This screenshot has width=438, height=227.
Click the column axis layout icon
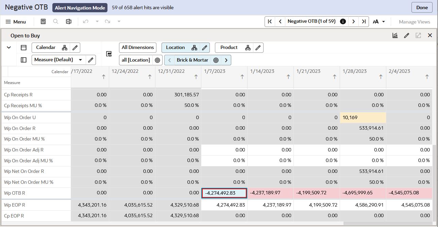tap(23, 48)
